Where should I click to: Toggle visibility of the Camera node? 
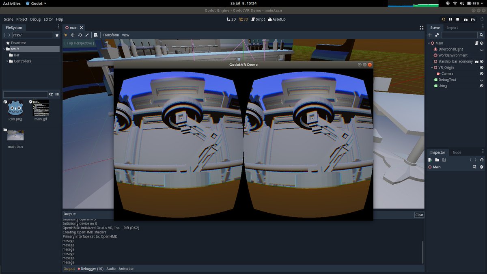[482, 73]
